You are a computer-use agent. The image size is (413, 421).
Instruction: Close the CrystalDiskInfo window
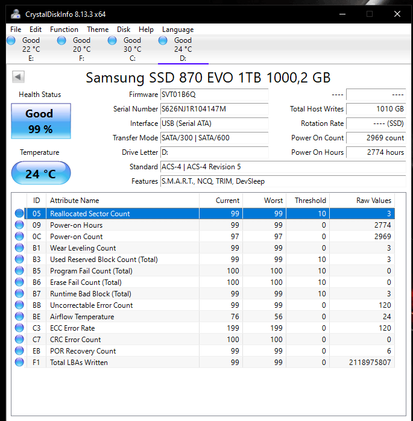pos(397,14)
